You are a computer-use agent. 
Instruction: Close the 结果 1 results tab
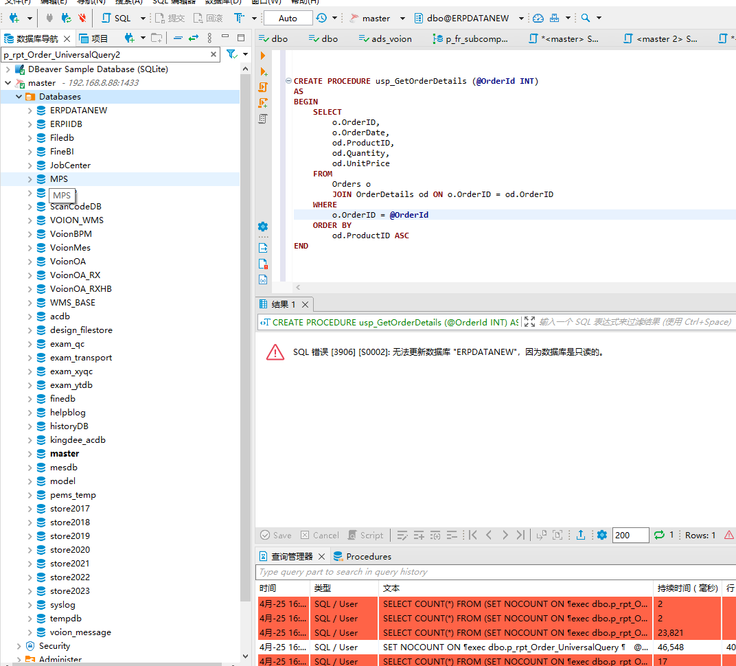[x=305, y=305]
